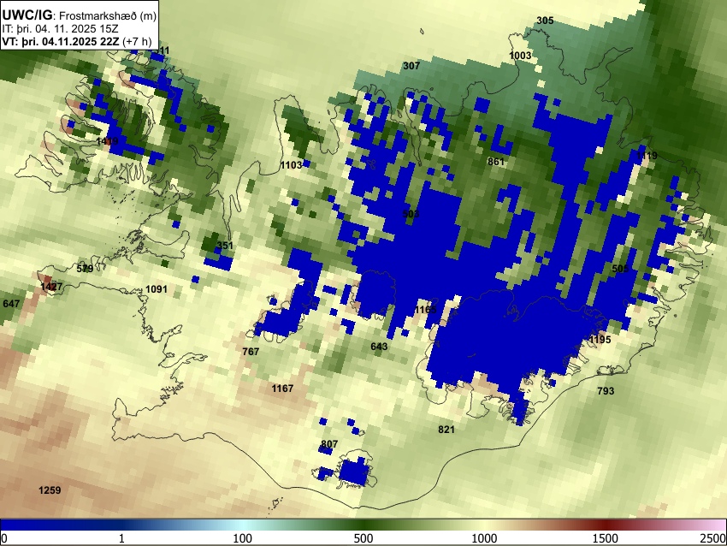The image size is (727, 546).
Task: Click the map value 305
Action: (x=546, y=21)
